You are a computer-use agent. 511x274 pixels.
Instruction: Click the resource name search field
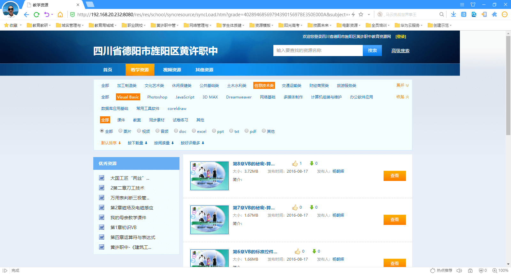(x=318, y=50)
